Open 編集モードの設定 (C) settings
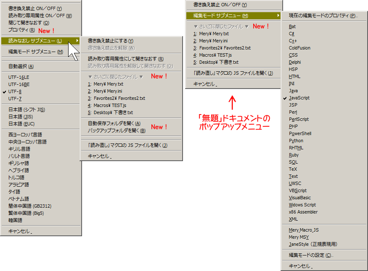 (x=310, y=255)
